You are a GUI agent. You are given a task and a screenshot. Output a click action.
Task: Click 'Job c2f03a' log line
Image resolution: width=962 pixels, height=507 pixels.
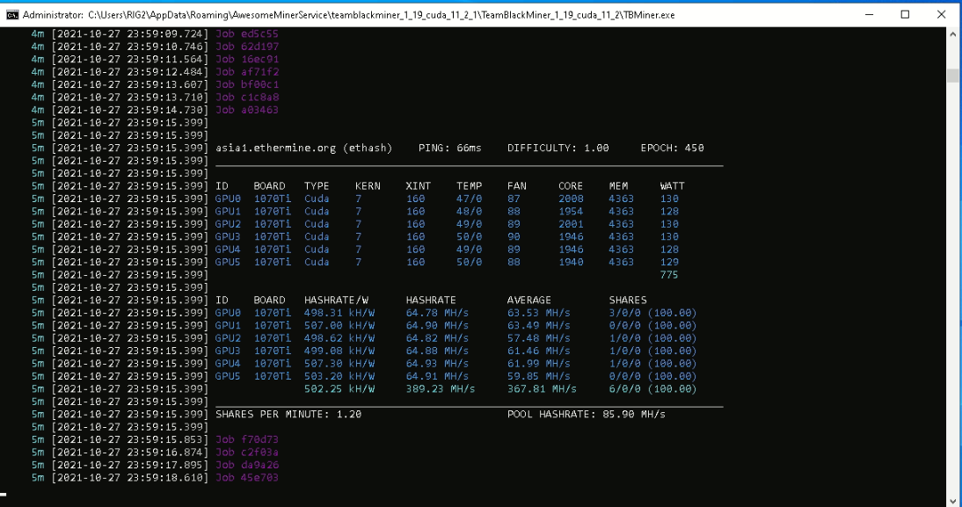pyautogui.click(x=247, y=452)
